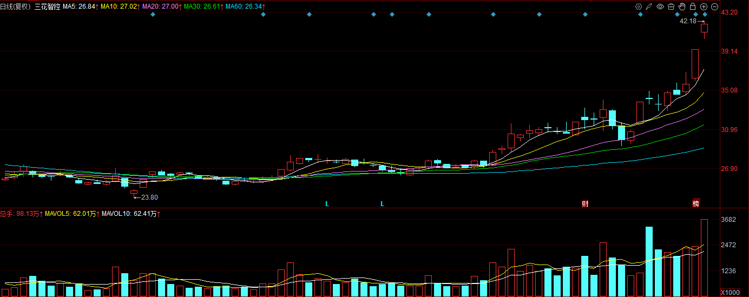
Task: Select the drawing pen tool icon
Action: point(649,6)
